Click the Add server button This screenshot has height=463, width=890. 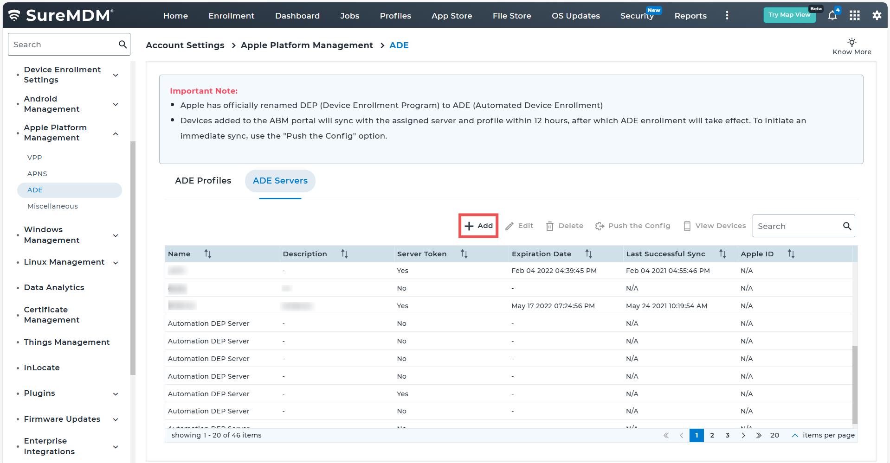(478, 226)
